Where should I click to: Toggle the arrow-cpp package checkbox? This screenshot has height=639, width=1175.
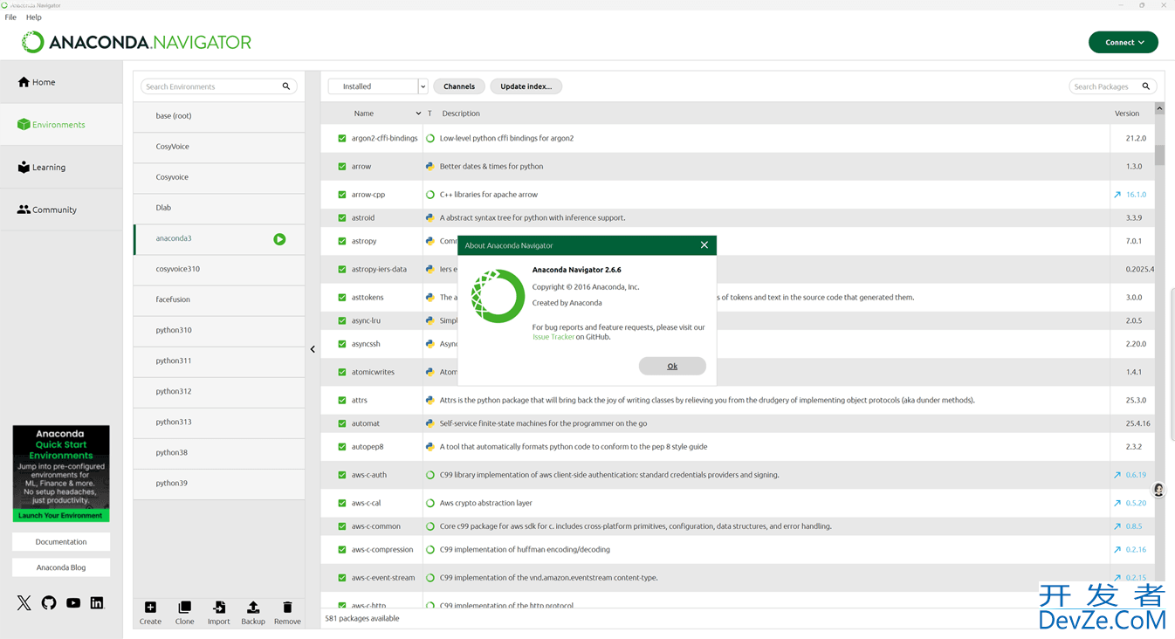tap(342, 195)
